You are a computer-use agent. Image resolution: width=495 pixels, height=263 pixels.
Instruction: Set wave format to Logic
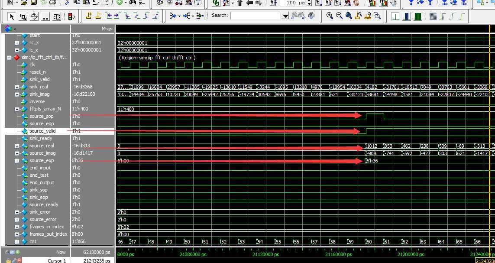coord(407,16)
